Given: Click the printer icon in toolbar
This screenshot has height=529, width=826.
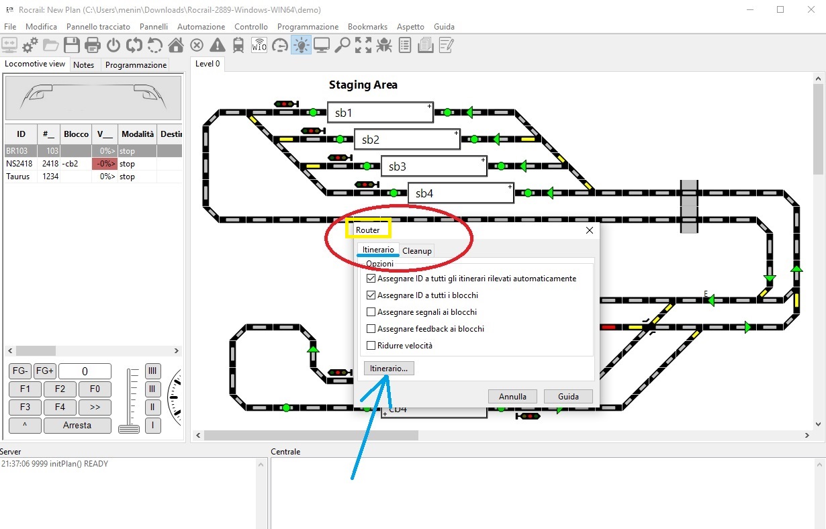Looking at the screenshot, I should click(x=93, y=45).
